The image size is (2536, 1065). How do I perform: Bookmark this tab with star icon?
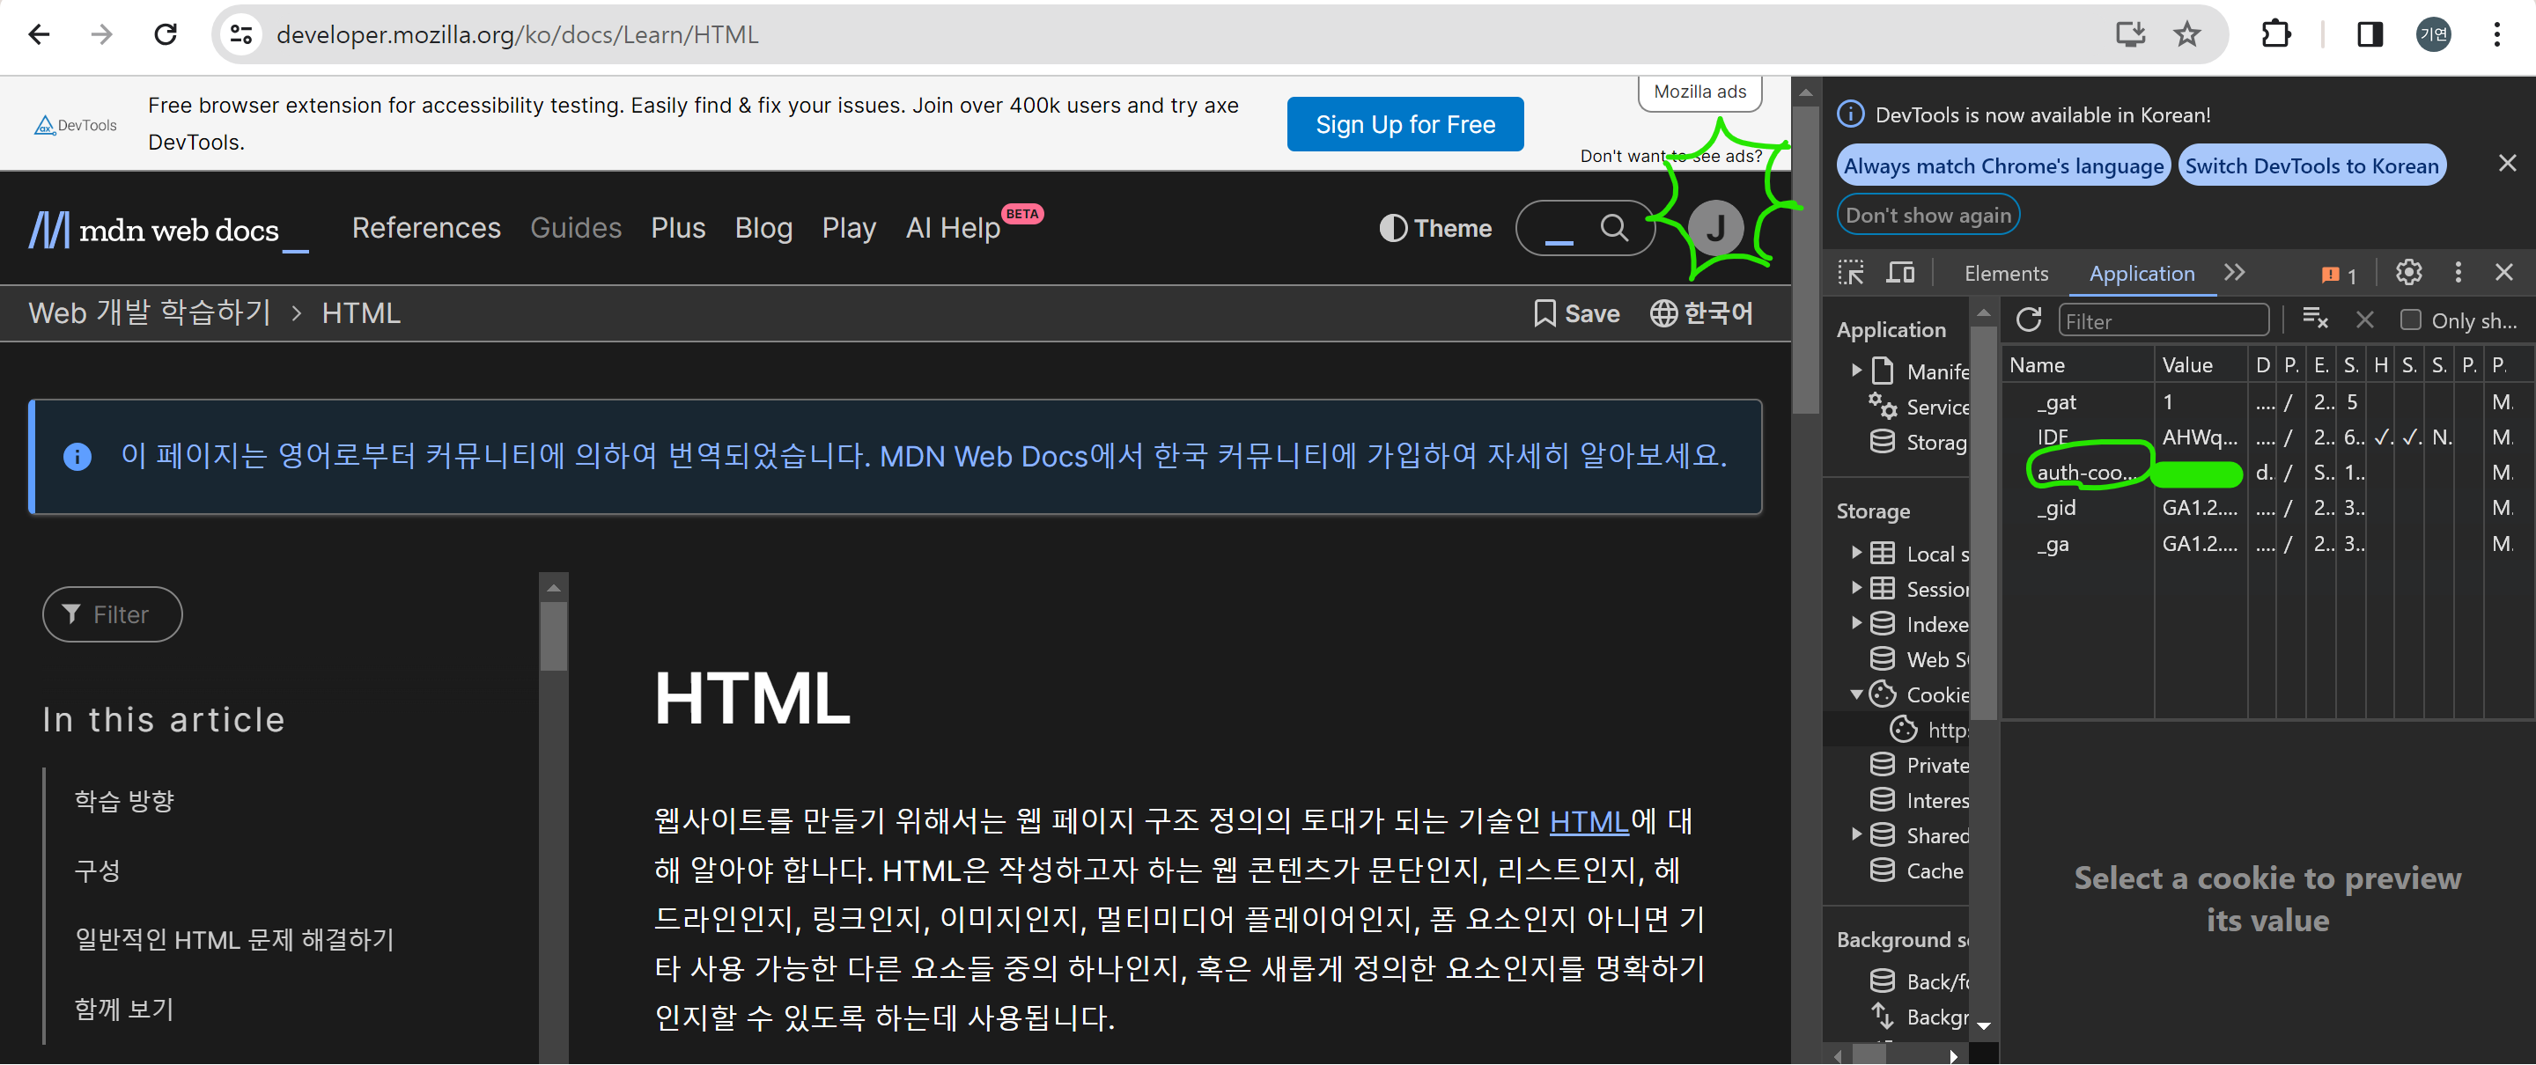(x=2186, y=35)
